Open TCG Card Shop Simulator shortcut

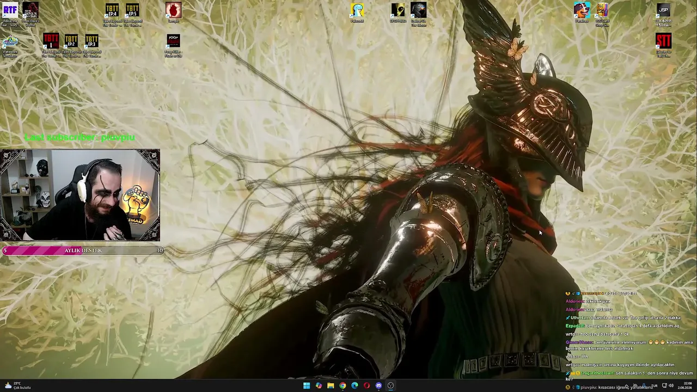602,14
